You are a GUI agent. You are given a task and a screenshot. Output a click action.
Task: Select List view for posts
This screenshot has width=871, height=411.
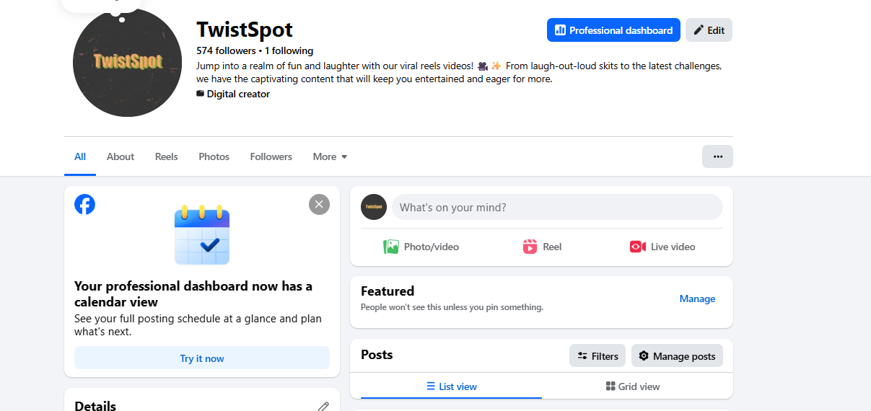(x=451, y=386)
